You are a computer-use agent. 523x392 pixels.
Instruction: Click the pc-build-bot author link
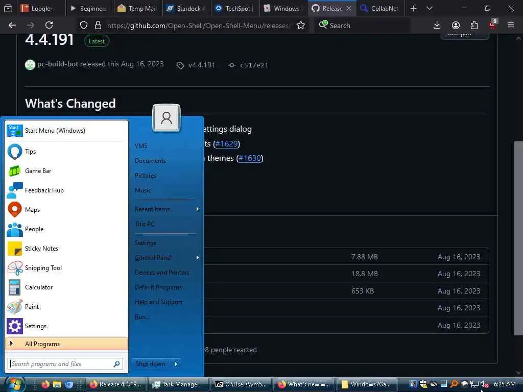click(x=57, y=64)
